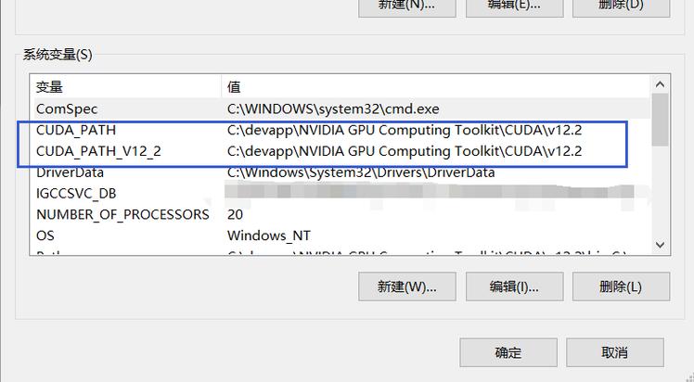694x382 pixels.
Task: Select the CUDA_PATH variable
Action: (76, 130)
